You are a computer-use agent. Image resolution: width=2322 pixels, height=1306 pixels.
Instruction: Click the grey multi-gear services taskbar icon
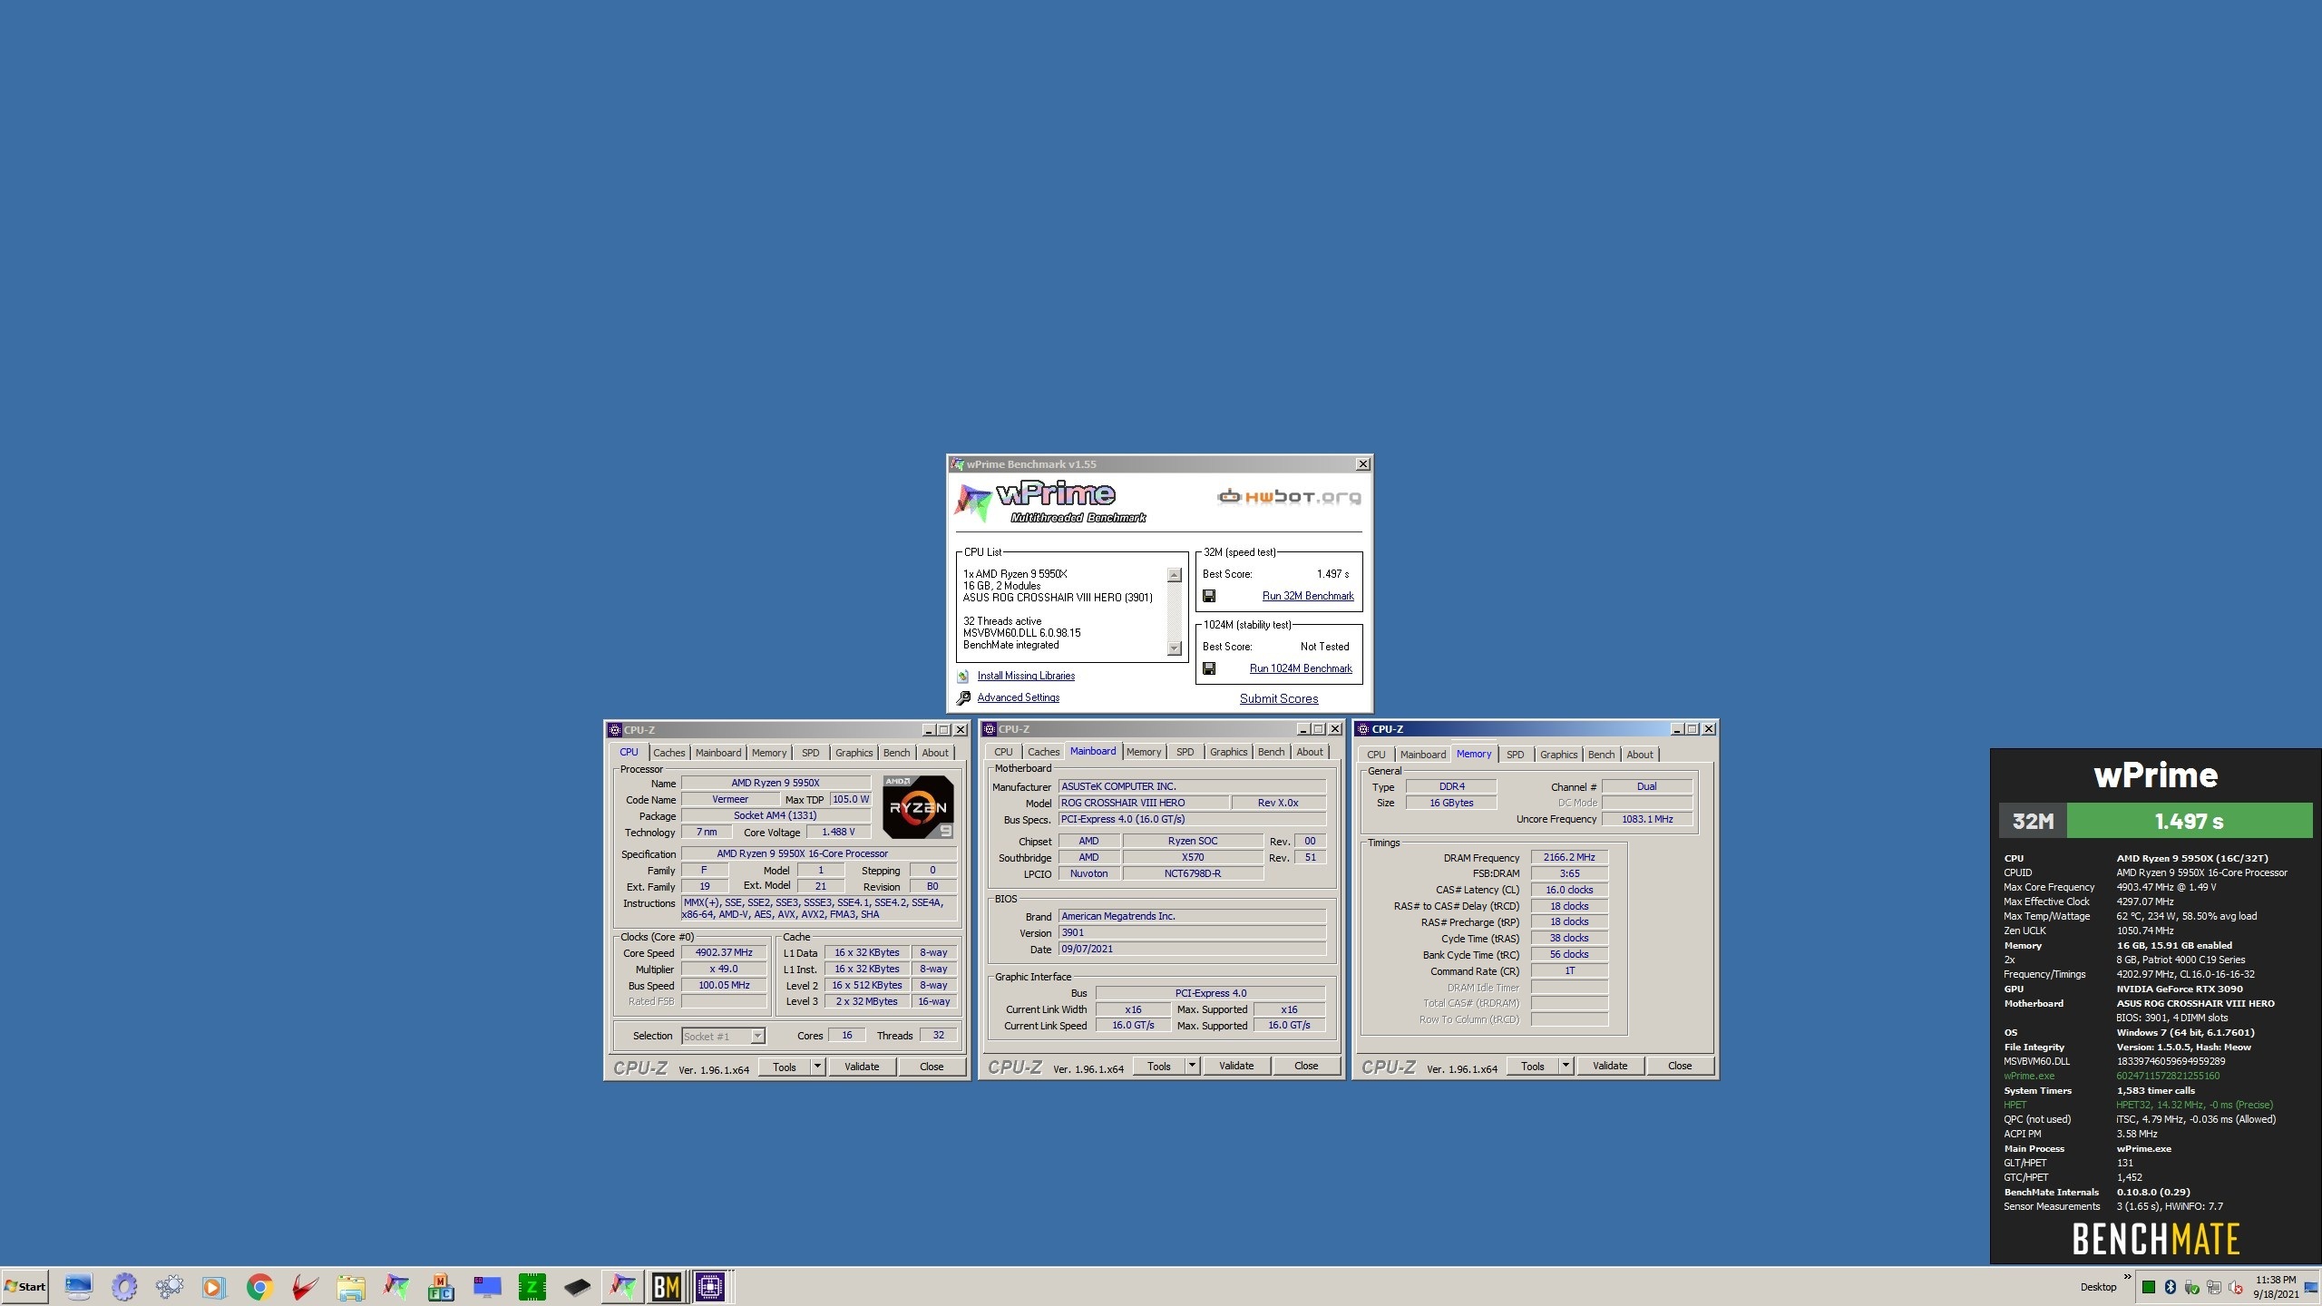click(x=169, y=1286)
